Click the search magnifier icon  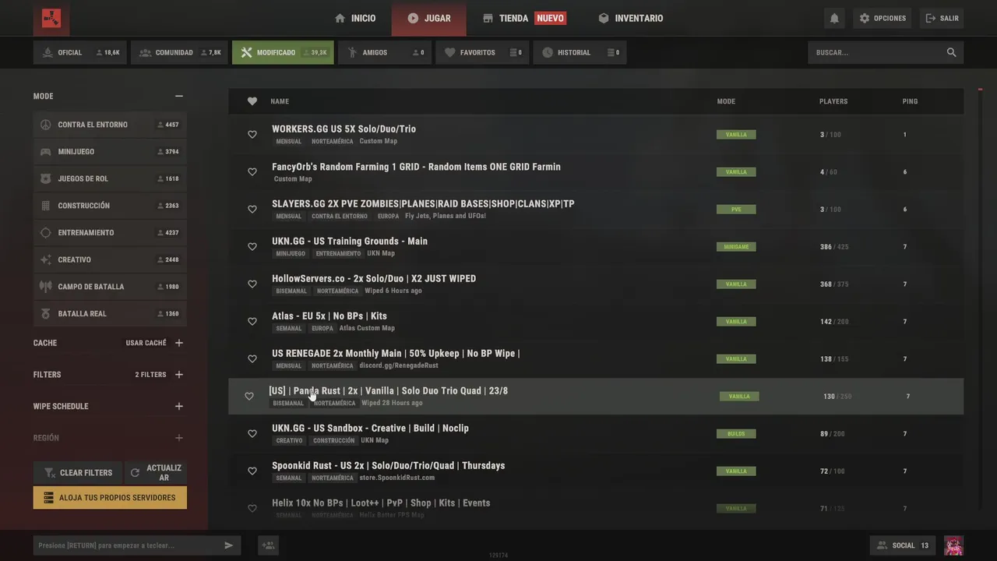pyautogui.click(x=951, y=52)
